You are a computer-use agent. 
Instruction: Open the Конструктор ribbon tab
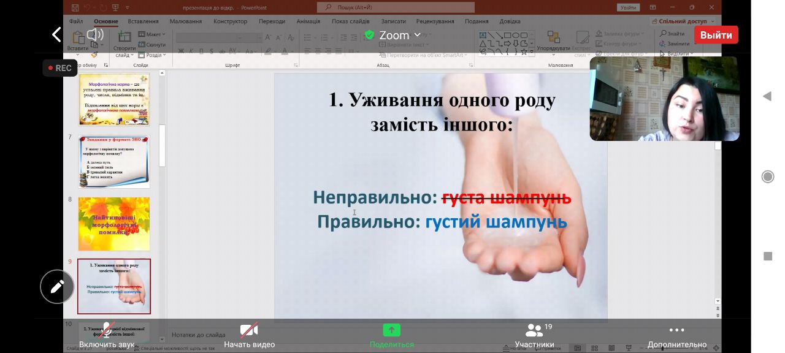tap(230, 21)
